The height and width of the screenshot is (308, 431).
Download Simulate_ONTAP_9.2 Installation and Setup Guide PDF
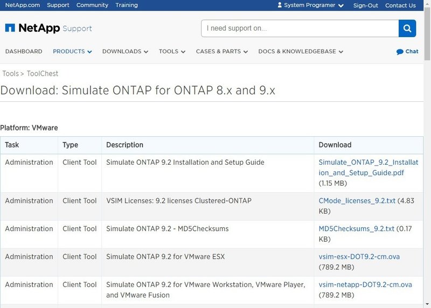pos(369,167)
